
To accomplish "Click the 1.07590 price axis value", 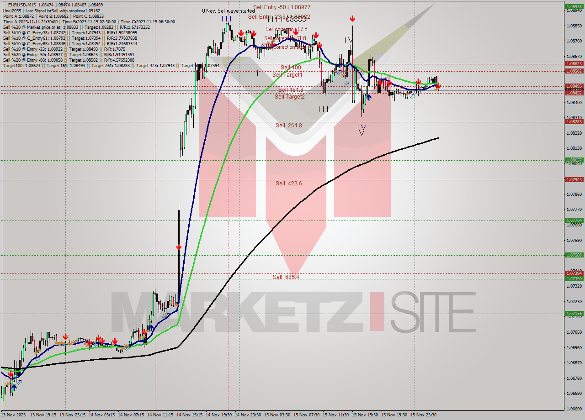I will [574, 240].
